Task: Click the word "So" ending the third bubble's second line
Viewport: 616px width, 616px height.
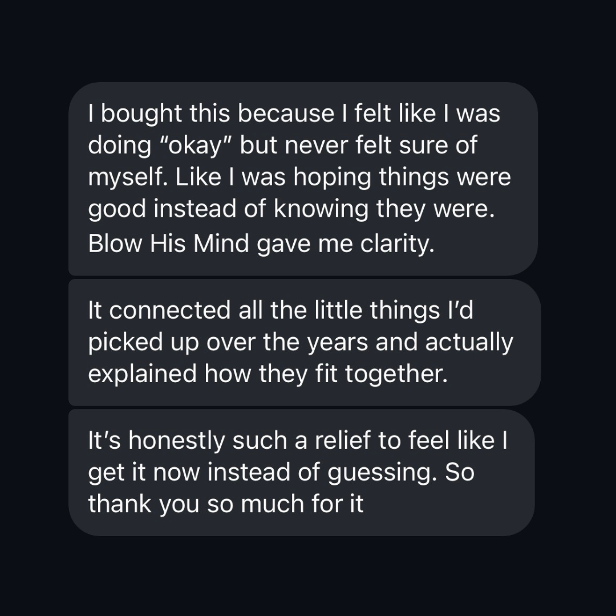Action: [459, 473]
